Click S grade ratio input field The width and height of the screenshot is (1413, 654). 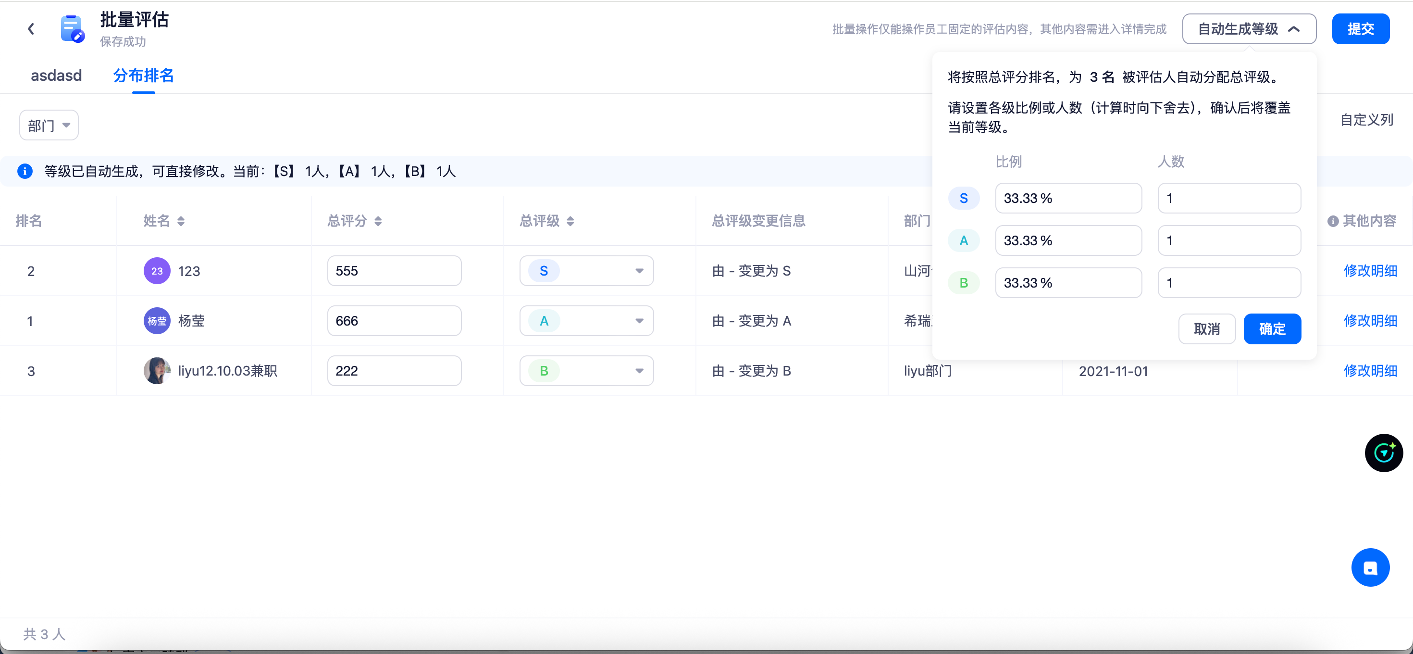click(x=1068, y=199)
